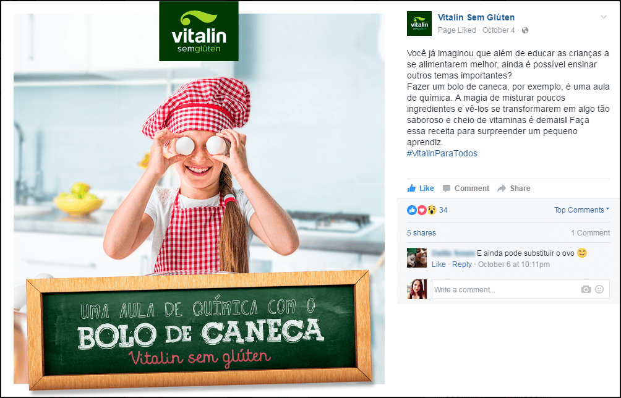Click the 1 Comment count
The image size is (621, 398).
(590, 232)
